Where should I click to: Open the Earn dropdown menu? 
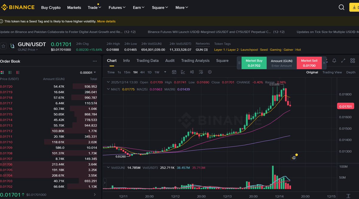pyautogui.click(x=139, y=7)
